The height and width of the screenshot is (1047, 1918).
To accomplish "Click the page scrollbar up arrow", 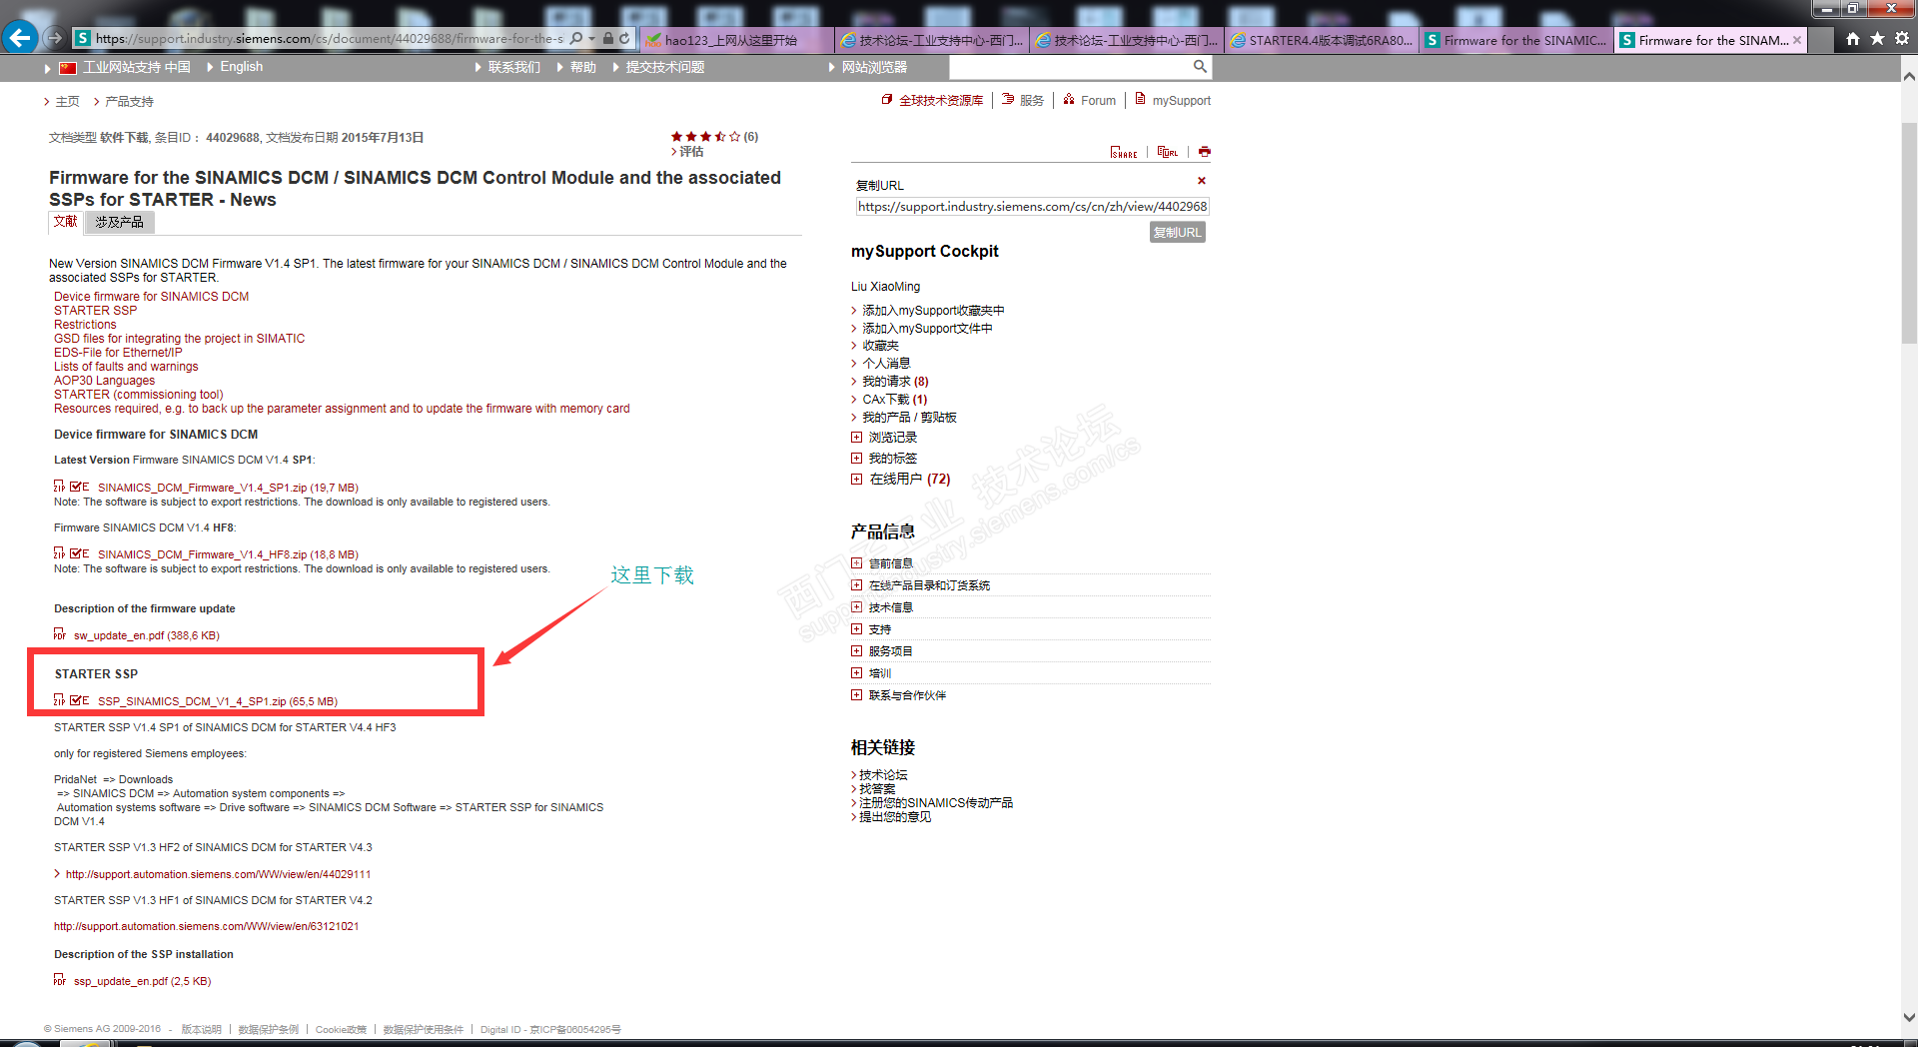I will coord(1909,75).
